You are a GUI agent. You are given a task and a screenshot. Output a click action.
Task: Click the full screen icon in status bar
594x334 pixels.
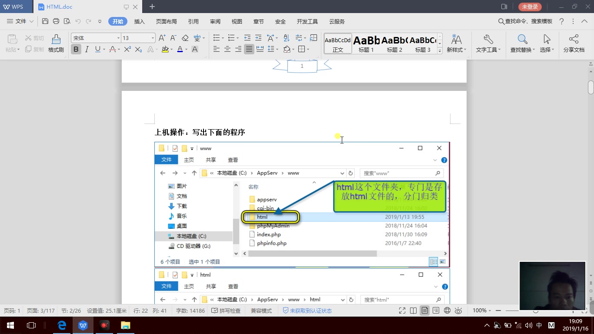point(403,311)
